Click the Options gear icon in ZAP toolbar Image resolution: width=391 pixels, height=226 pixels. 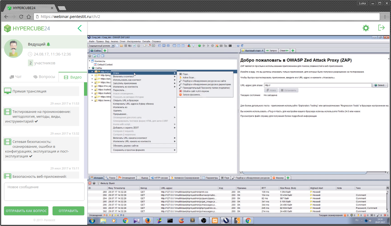(x=139, y=46)
